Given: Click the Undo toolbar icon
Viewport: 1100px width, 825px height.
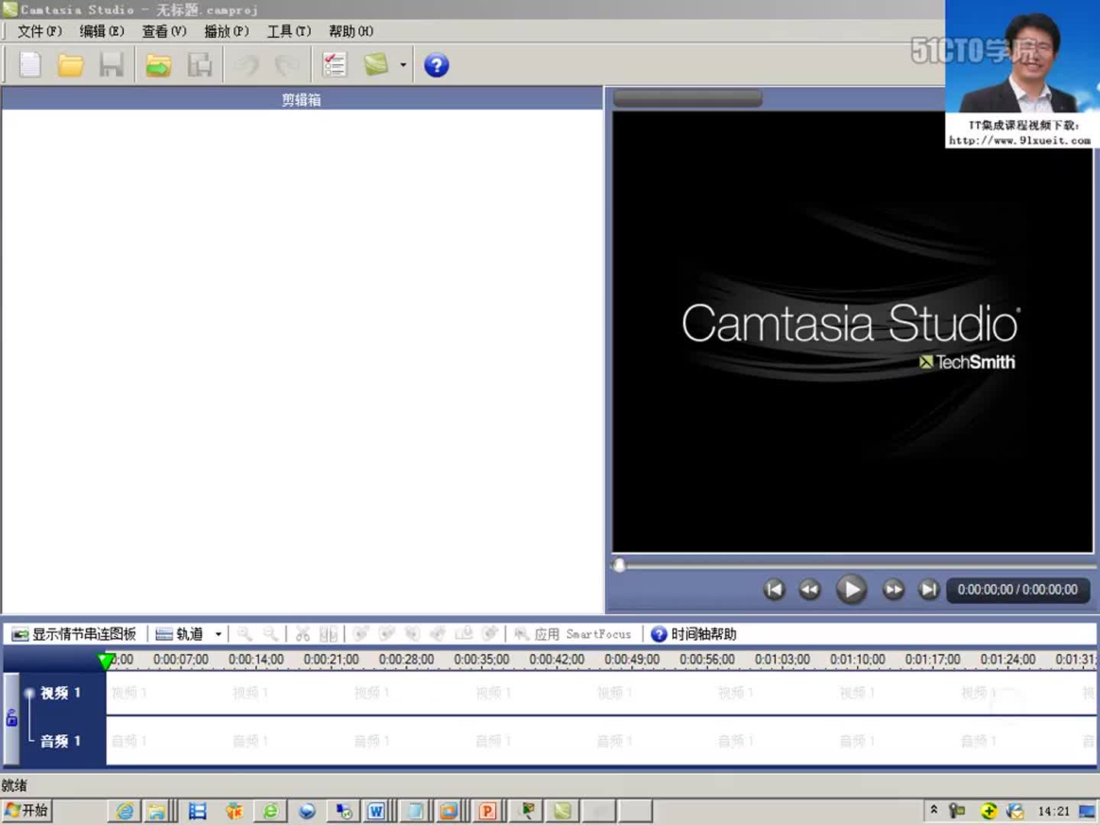Looking at the screenshot, I should coord(247,65).
